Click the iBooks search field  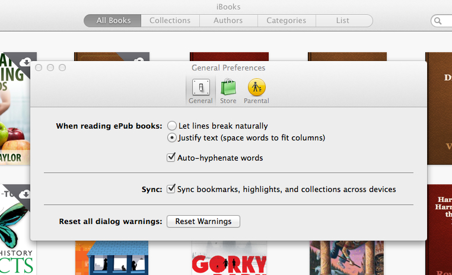coord(442,21)
